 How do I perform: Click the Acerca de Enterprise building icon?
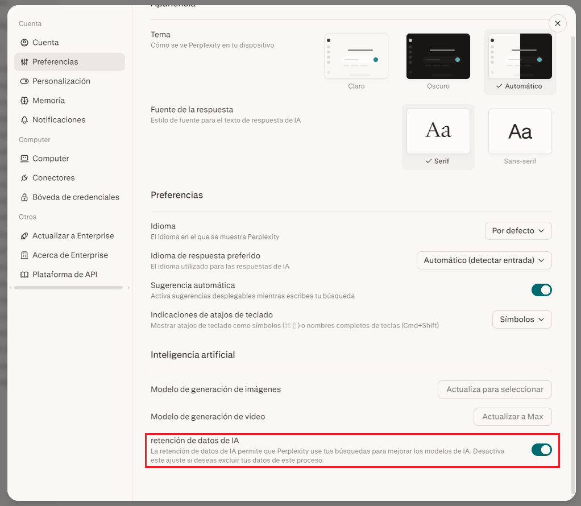coord(24,255)
